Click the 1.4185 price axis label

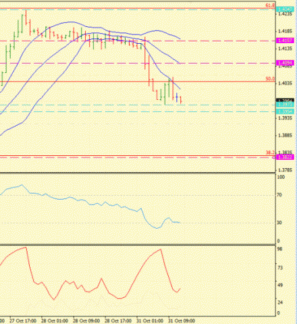286,31
